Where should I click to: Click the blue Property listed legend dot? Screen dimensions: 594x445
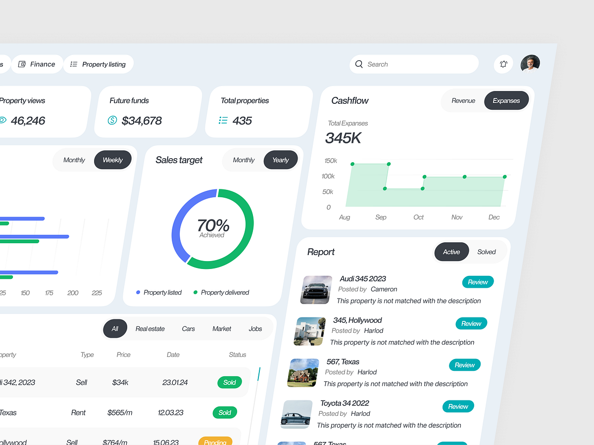tap(138, 292)
